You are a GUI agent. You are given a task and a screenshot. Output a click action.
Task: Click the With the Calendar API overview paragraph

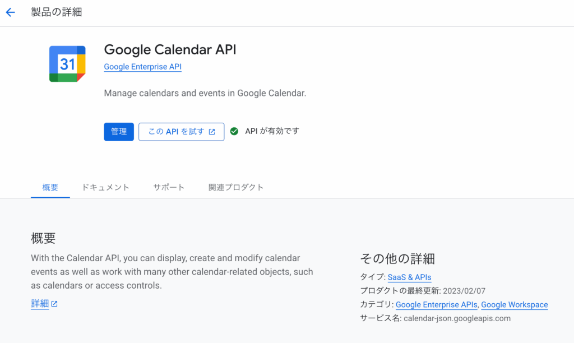[172, 272]
